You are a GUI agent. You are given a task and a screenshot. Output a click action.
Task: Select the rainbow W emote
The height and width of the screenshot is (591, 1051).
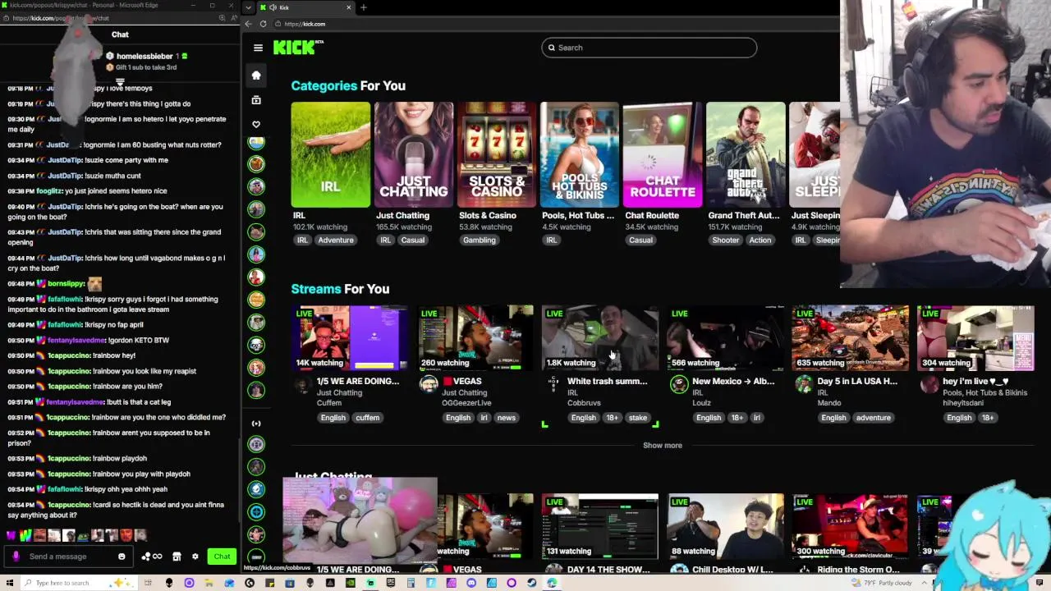[x=25, y=535]
